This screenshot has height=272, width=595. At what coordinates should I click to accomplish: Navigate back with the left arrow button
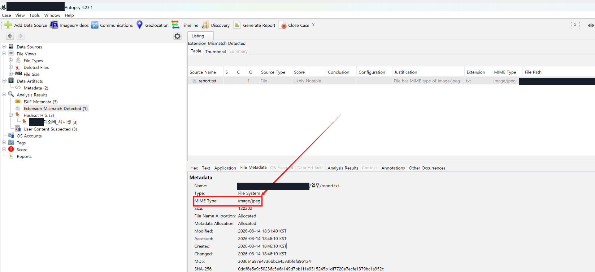10,36
